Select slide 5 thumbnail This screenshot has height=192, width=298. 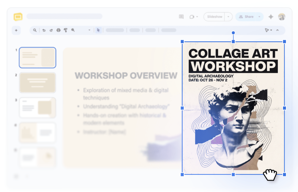[37, 158]
